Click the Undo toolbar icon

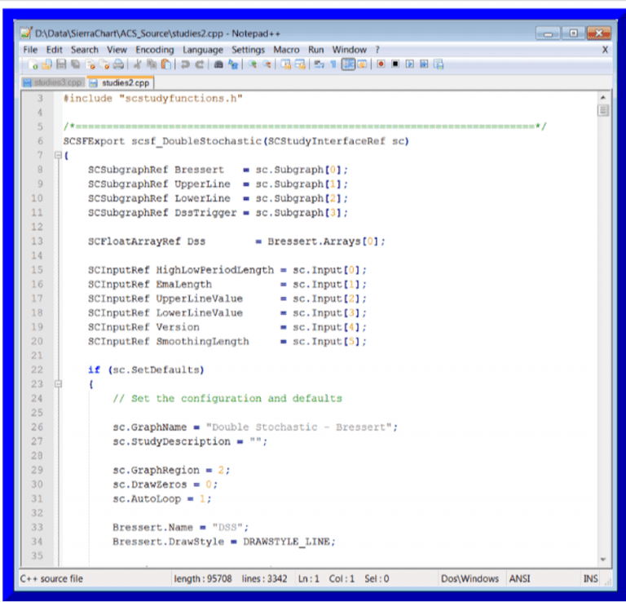(186, 64)
